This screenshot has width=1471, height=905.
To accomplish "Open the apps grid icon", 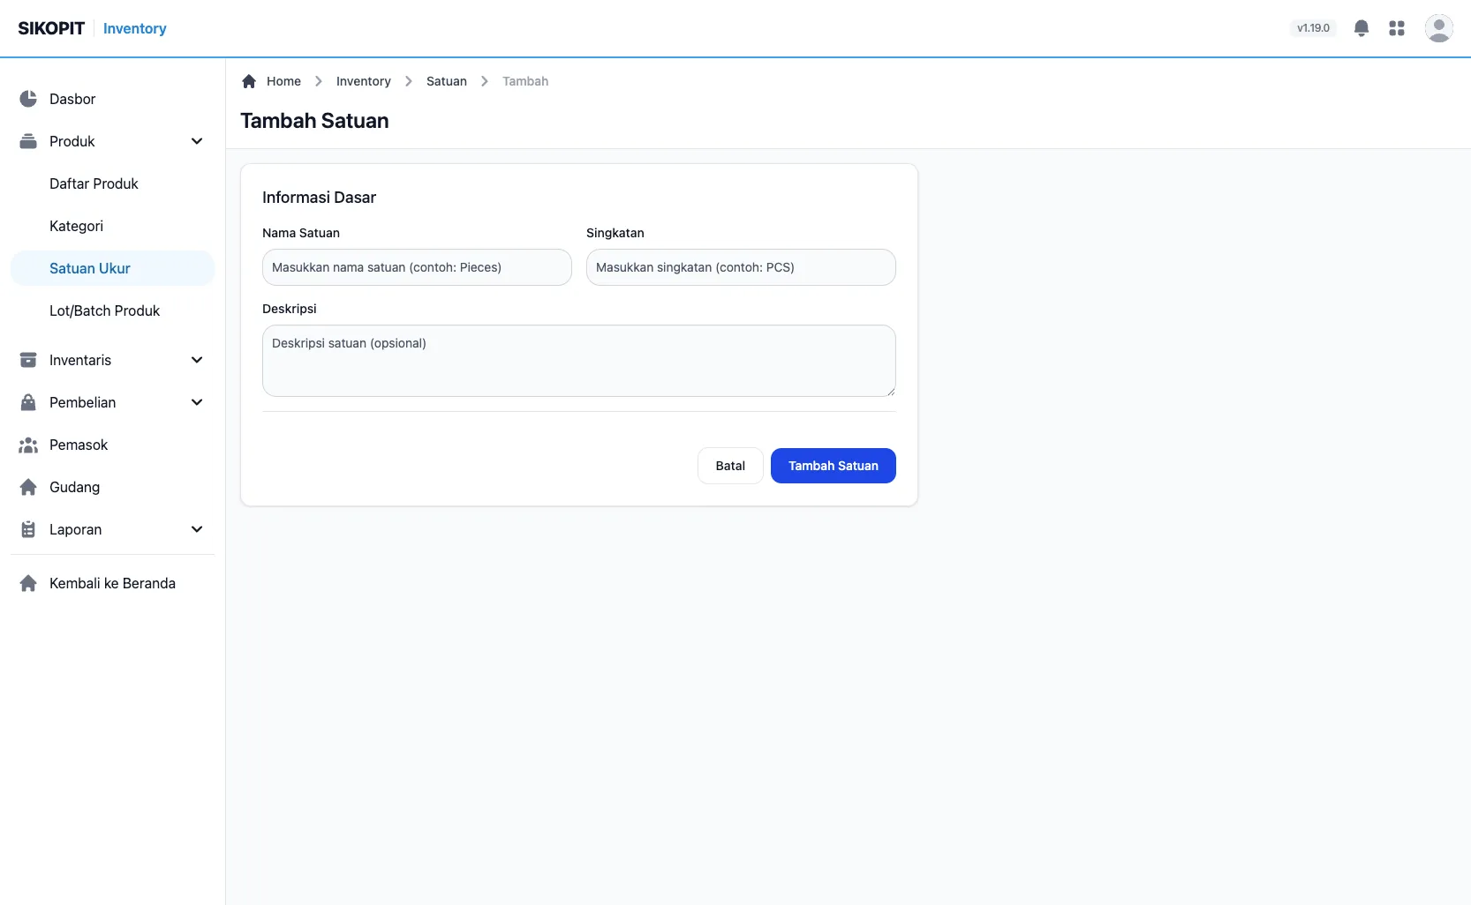I will pyautogui.click(x=1397, y=28).
